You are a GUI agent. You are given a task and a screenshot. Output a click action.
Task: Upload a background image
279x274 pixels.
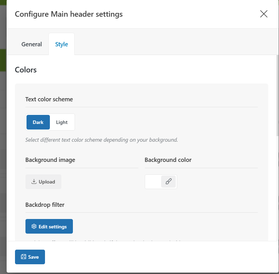(x=43, y=182)
